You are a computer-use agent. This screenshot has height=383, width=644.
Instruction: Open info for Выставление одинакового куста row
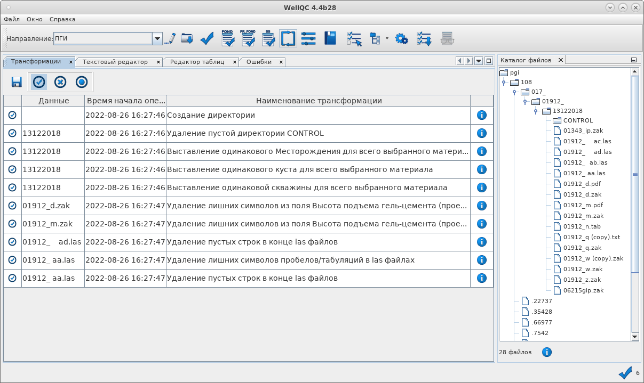point(482,169)
